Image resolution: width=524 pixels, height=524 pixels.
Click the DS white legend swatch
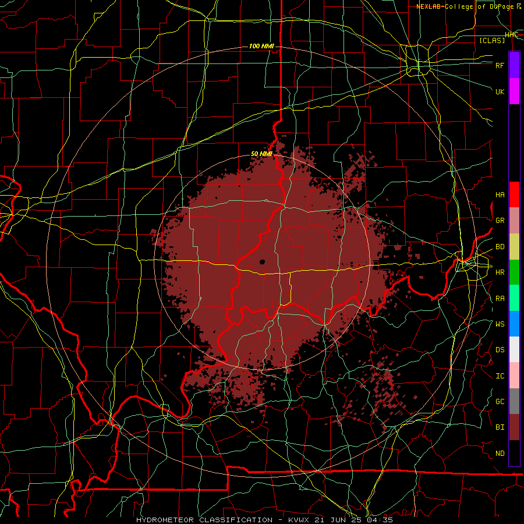pos(514,349)
